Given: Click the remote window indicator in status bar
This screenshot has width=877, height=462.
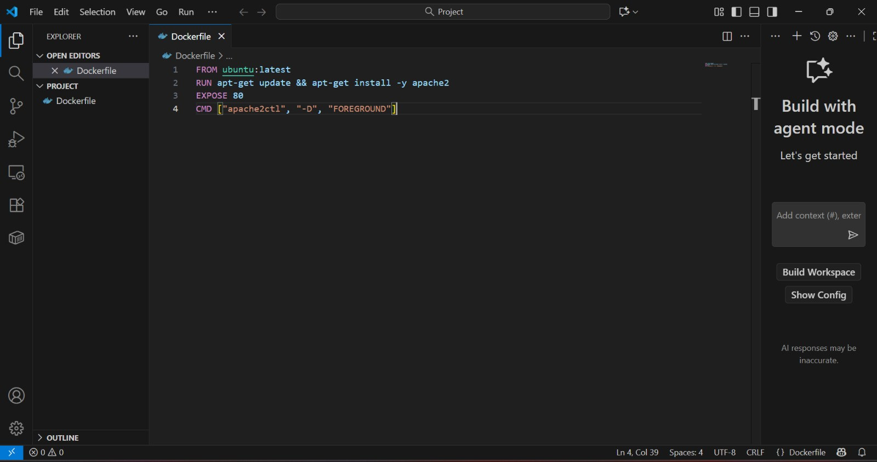Looking at the screenshot, I should (x=12, y=453).
